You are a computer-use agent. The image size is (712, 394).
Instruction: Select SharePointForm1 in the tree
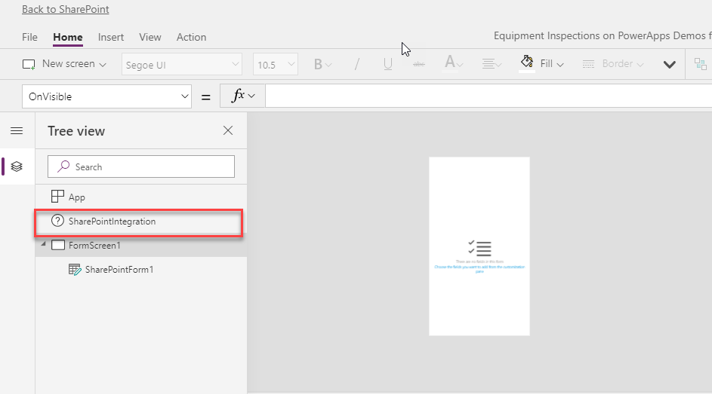[x=141, y=270]
